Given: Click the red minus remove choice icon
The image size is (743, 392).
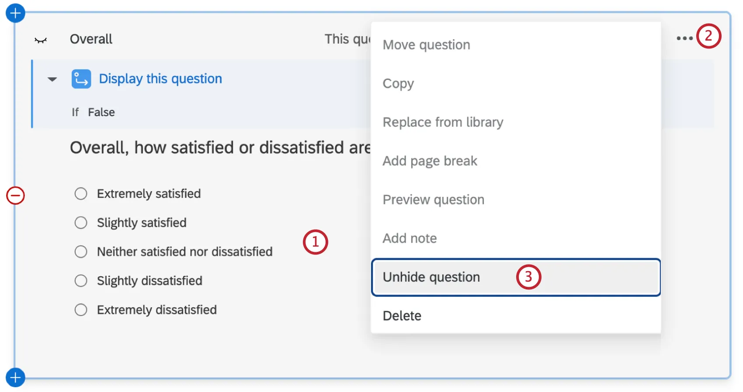Looking at the screenshot, I should pos(15,195).
